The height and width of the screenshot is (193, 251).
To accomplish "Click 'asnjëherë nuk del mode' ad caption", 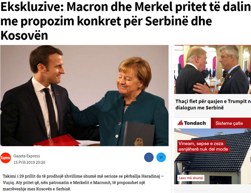I will [x=203, y=149].
